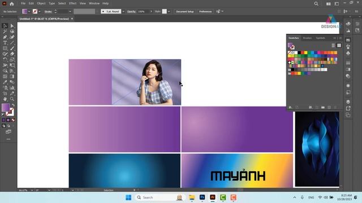Screen dimensions: 362x203
Task: Choose the Magic Wand tool
Action: (x=5, y=32)
